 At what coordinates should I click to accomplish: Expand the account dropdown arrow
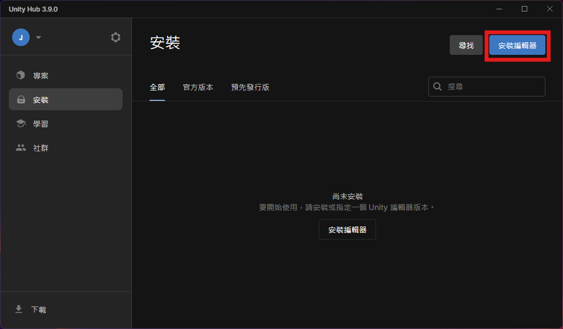click(38, 37)
